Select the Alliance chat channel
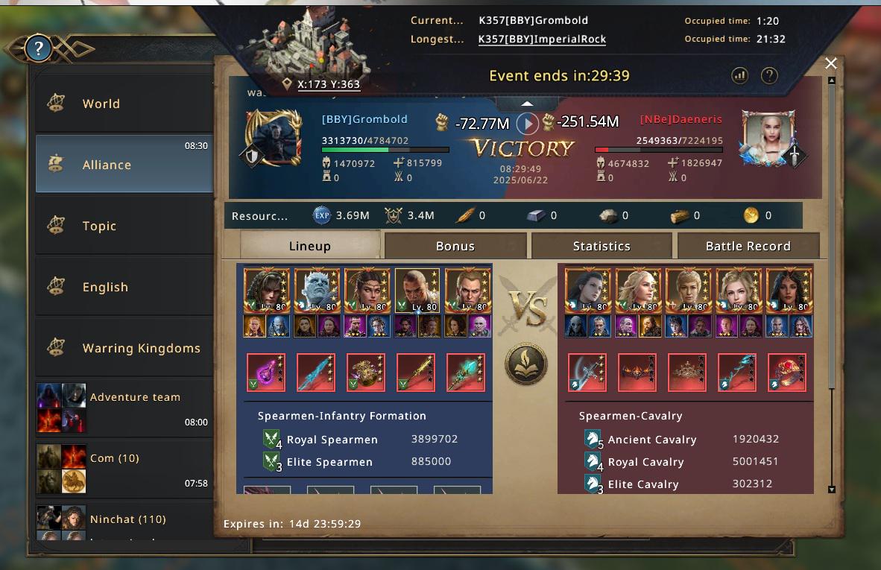Viewport: 881px width, 570px height. (x=124, y=163)
